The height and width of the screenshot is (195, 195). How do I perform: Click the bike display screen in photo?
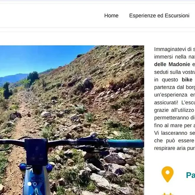[36, 152]
